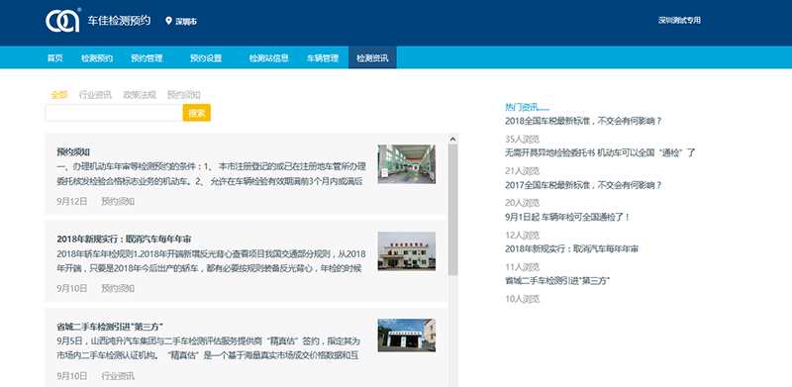
Task: Change the city 深圳市
Action: (x=186, y=22)
